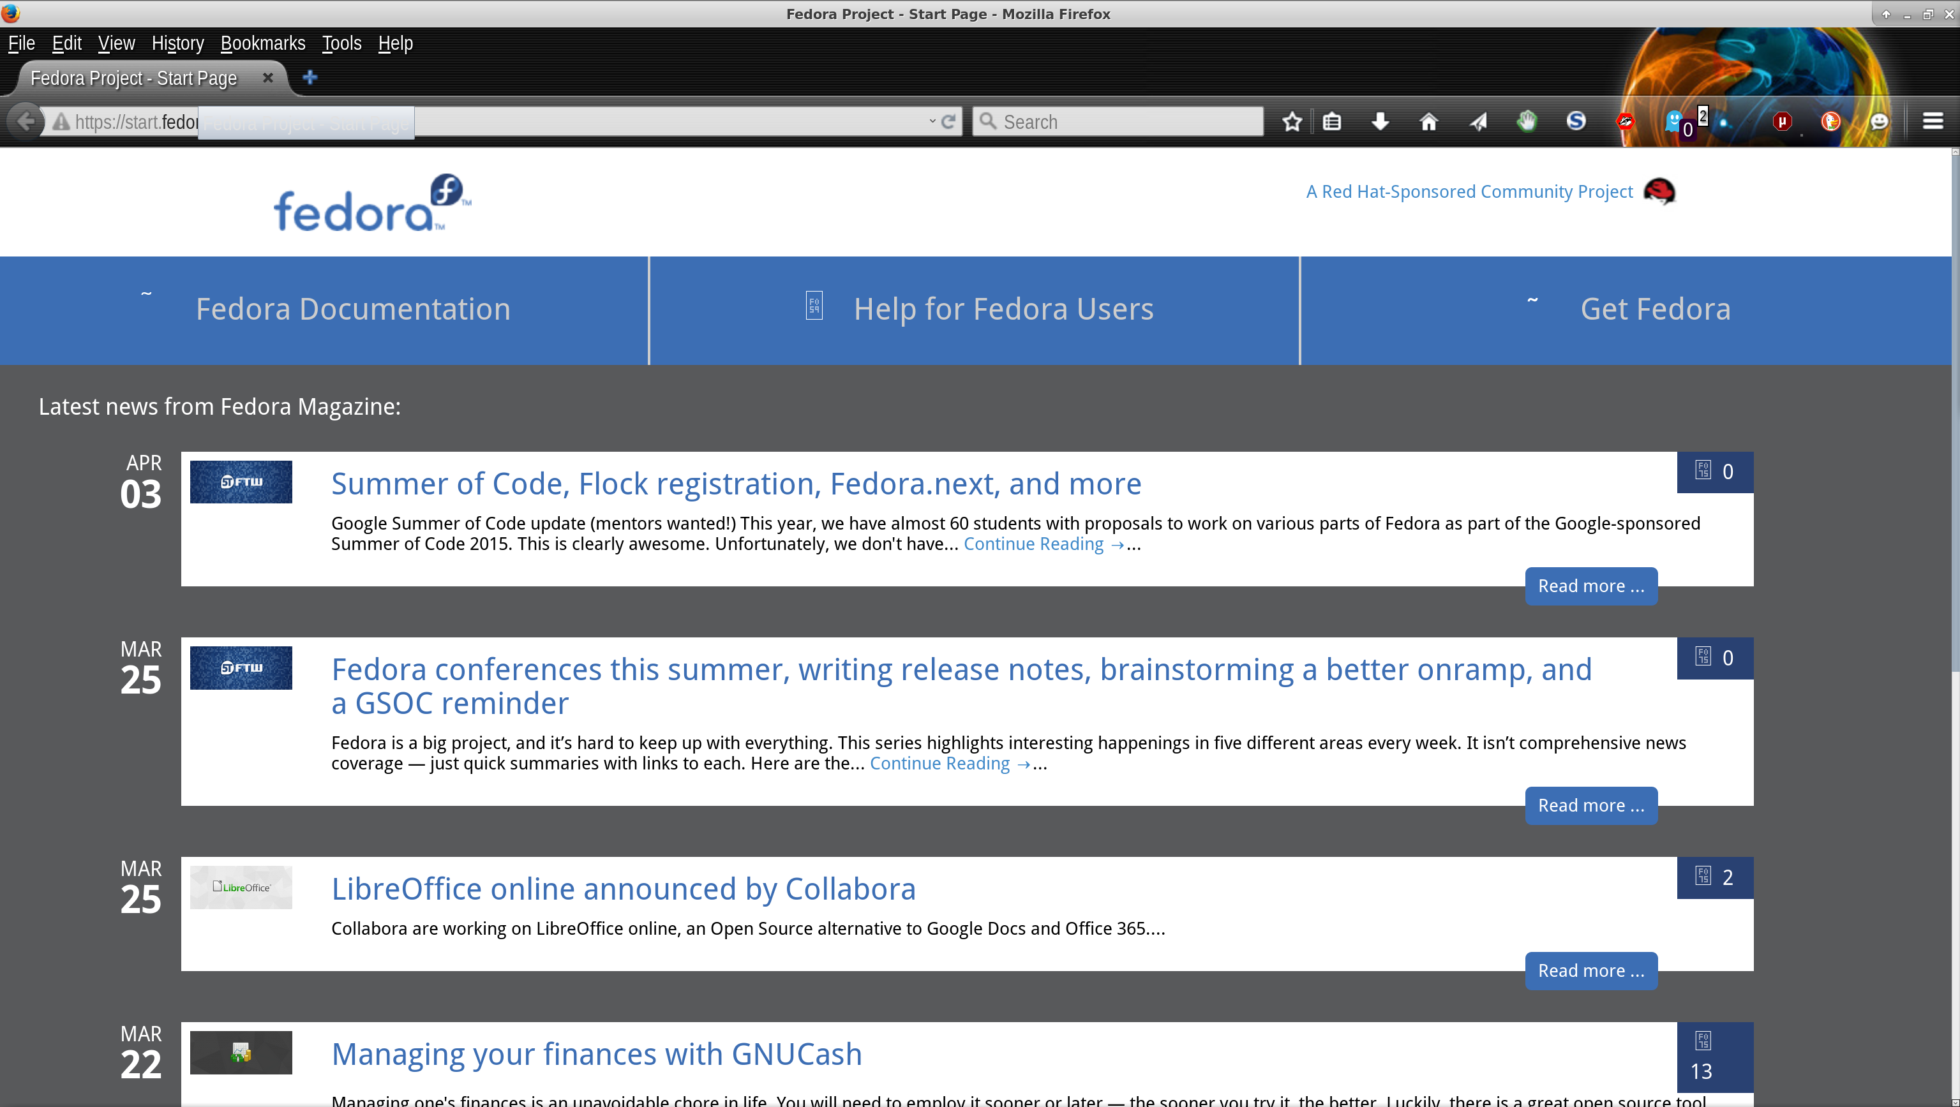This screenshot has height=1107, width=1960.
Task: Click the search magnifier icon
Action: coord(987,122)
